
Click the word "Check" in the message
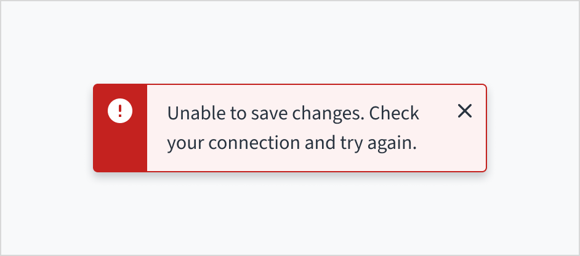395,114
